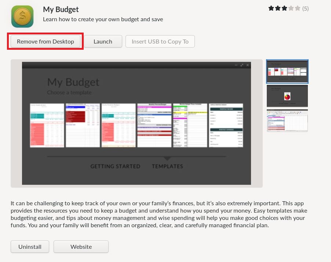The image size is (331, 262).
Task: Click the My Budget gold coin app icon
Action: click(x=22, y=16)
